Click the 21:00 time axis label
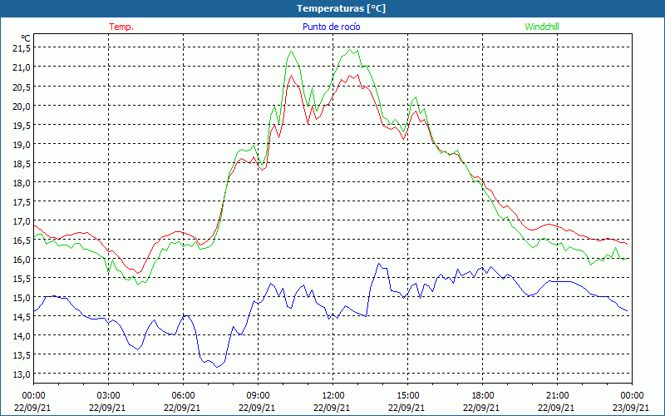Screen dimensions: 665x416 (557, 395)
